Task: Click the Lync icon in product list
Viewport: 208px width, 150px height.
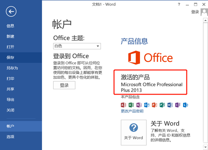Action: coord(185,105)
